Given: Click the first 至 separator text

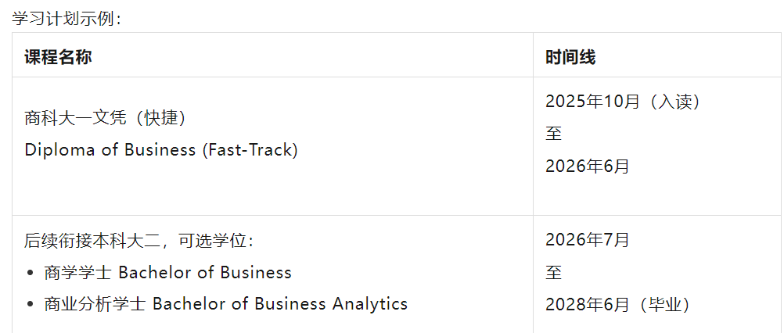Looking at the screenshot, I should point(553,134).
